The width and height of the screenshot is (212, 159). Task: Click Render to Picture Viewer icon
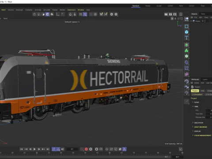tap(170, 14)
